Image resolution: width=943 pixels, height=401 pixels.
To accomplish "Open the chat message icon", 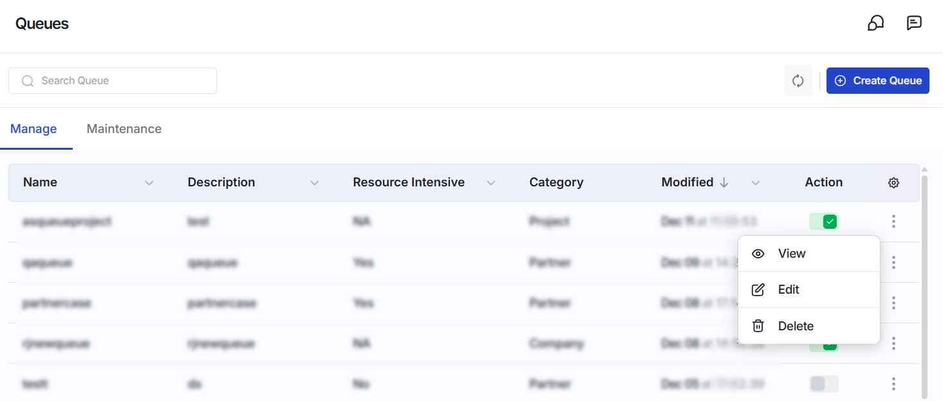I will 914,23.
